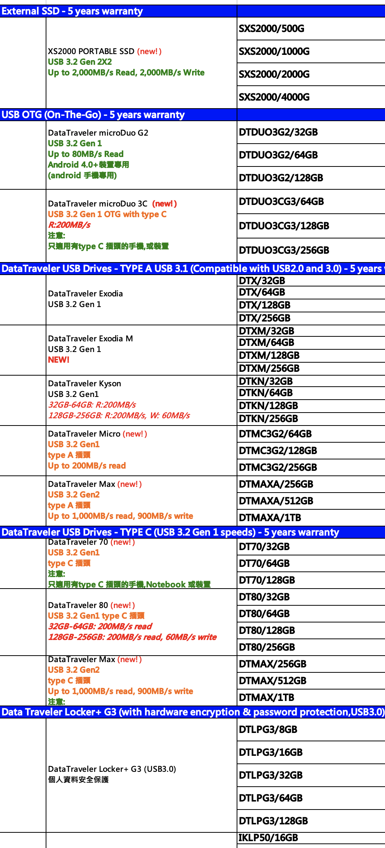Click DataTraveler Micro description cell

[141, 451]
